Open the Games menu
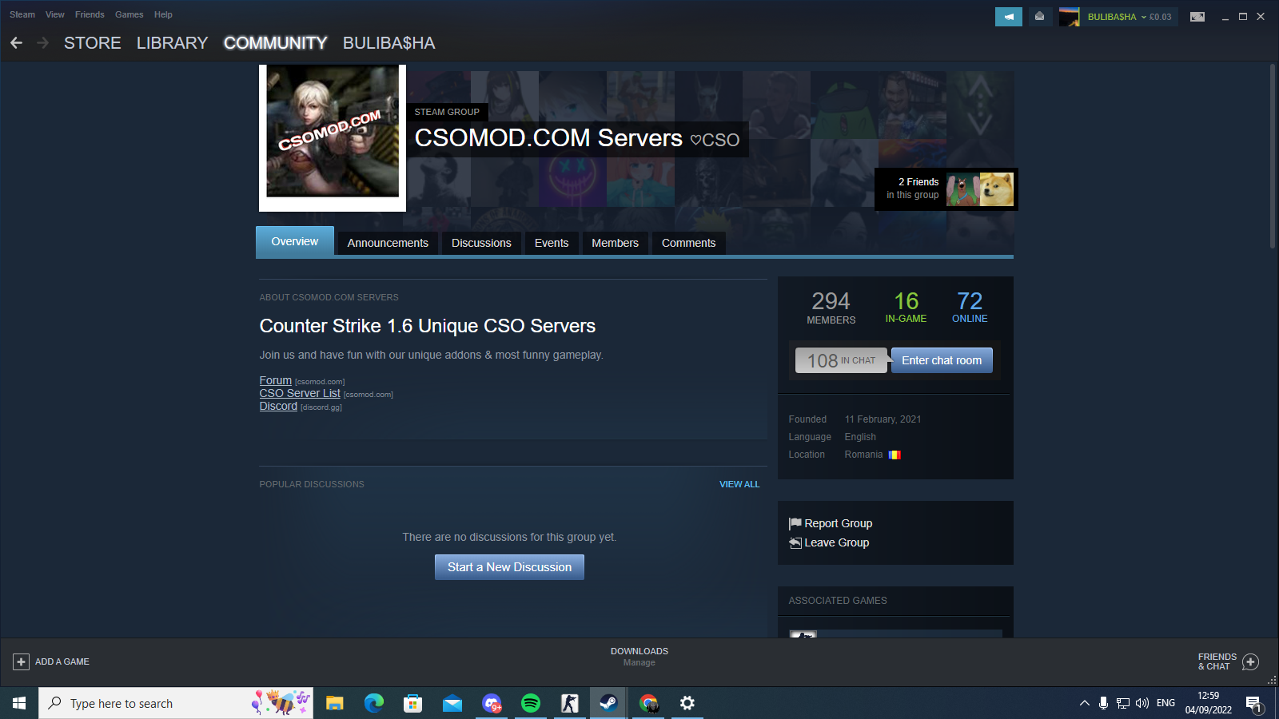This screenshot has height=719, width=1279. coord(129,14)
